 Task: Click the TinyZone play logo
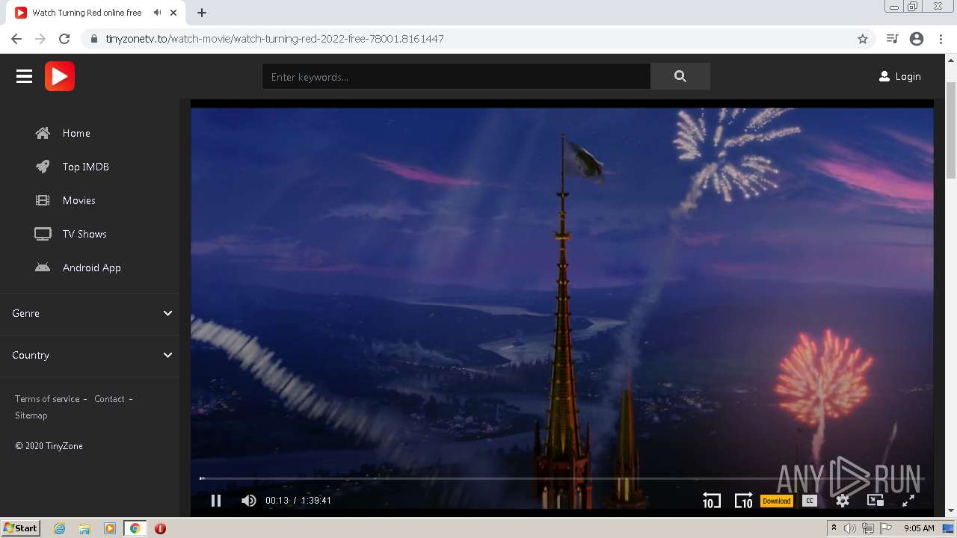pos(60,76)
